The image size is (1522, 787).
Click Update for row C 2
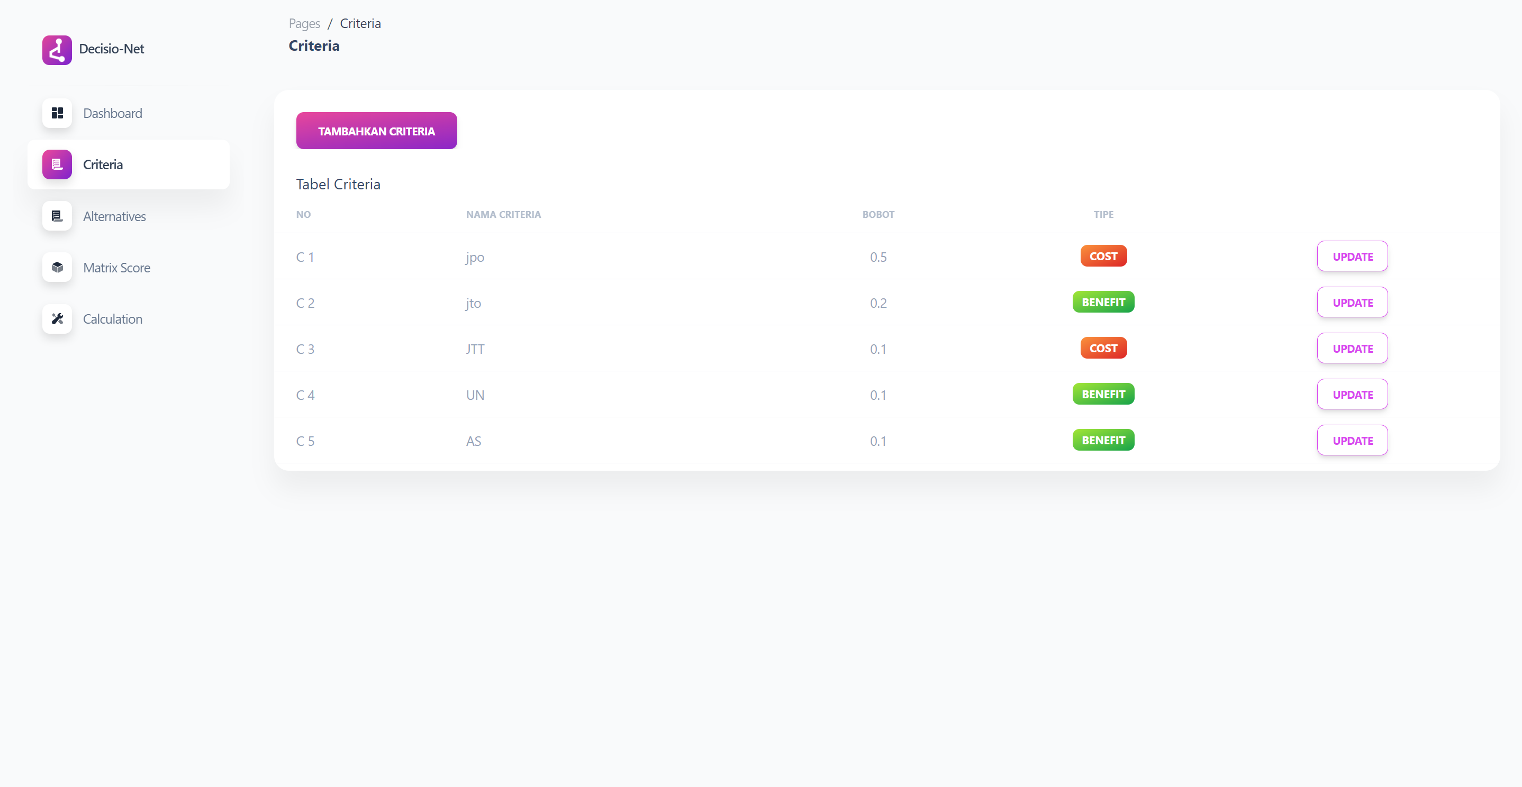[x=1352, y=303]
